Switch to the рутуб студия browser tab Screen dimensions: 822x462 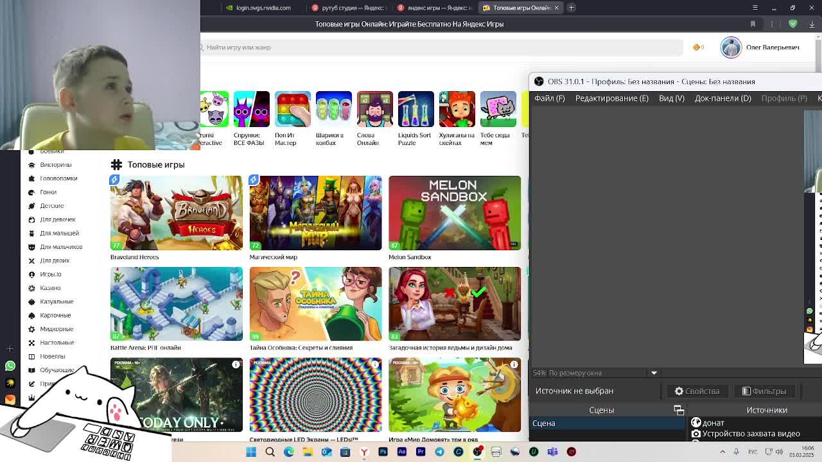click(x=349, y=8)
